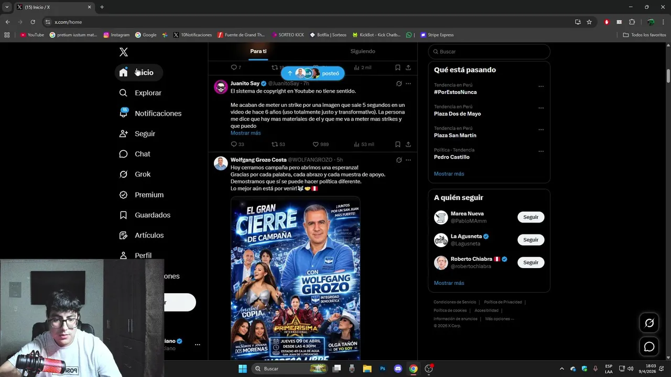
Task: Click Grok icon on Juanito Say's post
Action: pos(399,84)
